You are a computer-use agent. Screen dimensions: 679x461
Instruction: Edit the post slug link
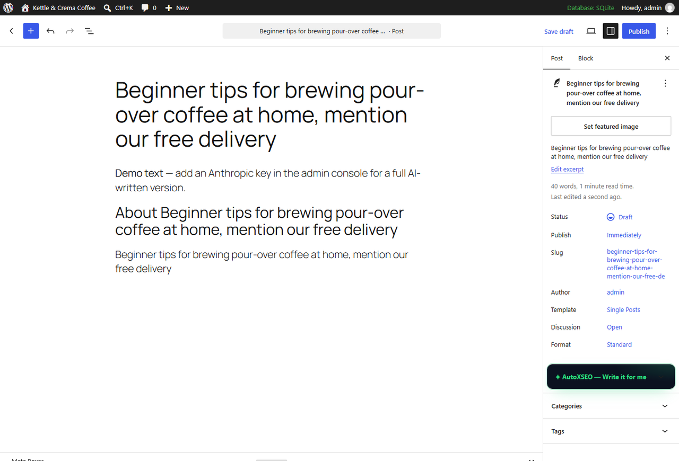click(636, 264)
